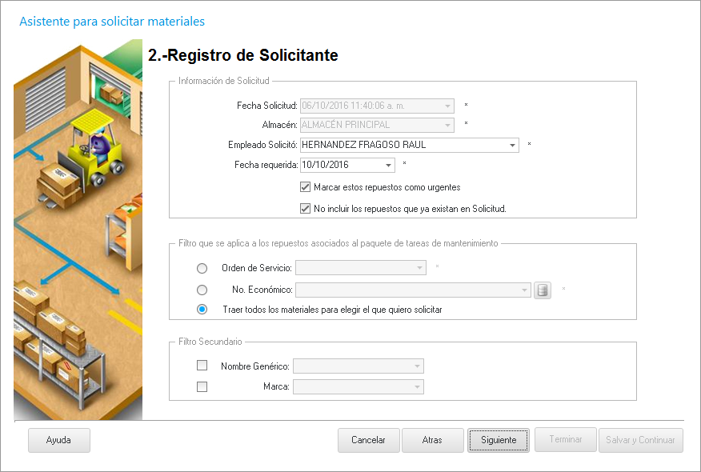Click into the Empleado Solicitó text field
701x472 pixels.
pos(400,146)
